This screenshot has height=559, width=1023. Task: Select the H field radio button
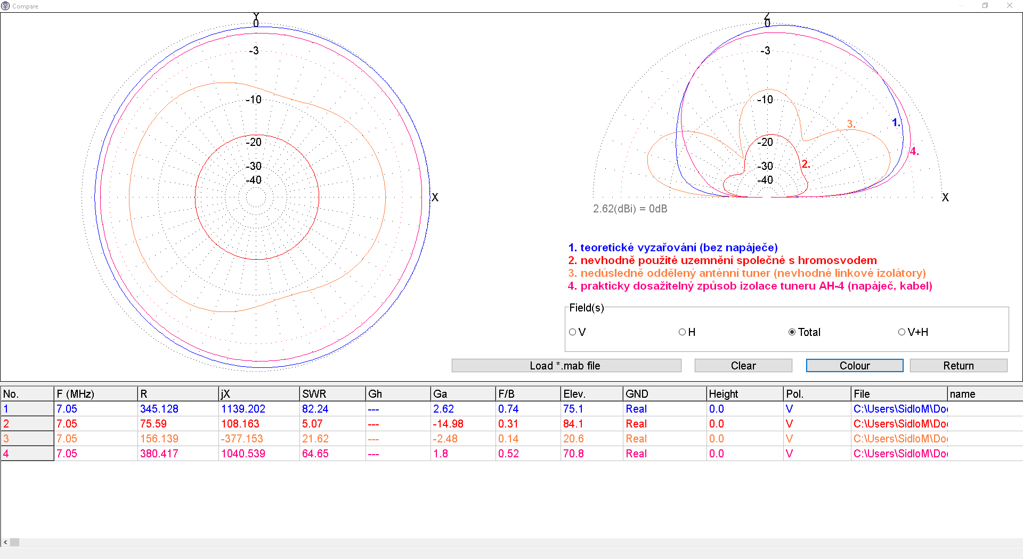[x=682, y=332]
